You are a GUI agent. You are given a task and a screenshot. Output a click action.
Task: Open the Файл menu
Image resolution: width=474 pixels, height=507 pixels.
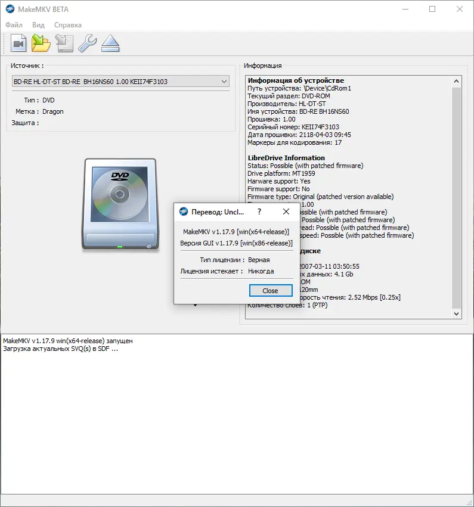tap(14, 25)
